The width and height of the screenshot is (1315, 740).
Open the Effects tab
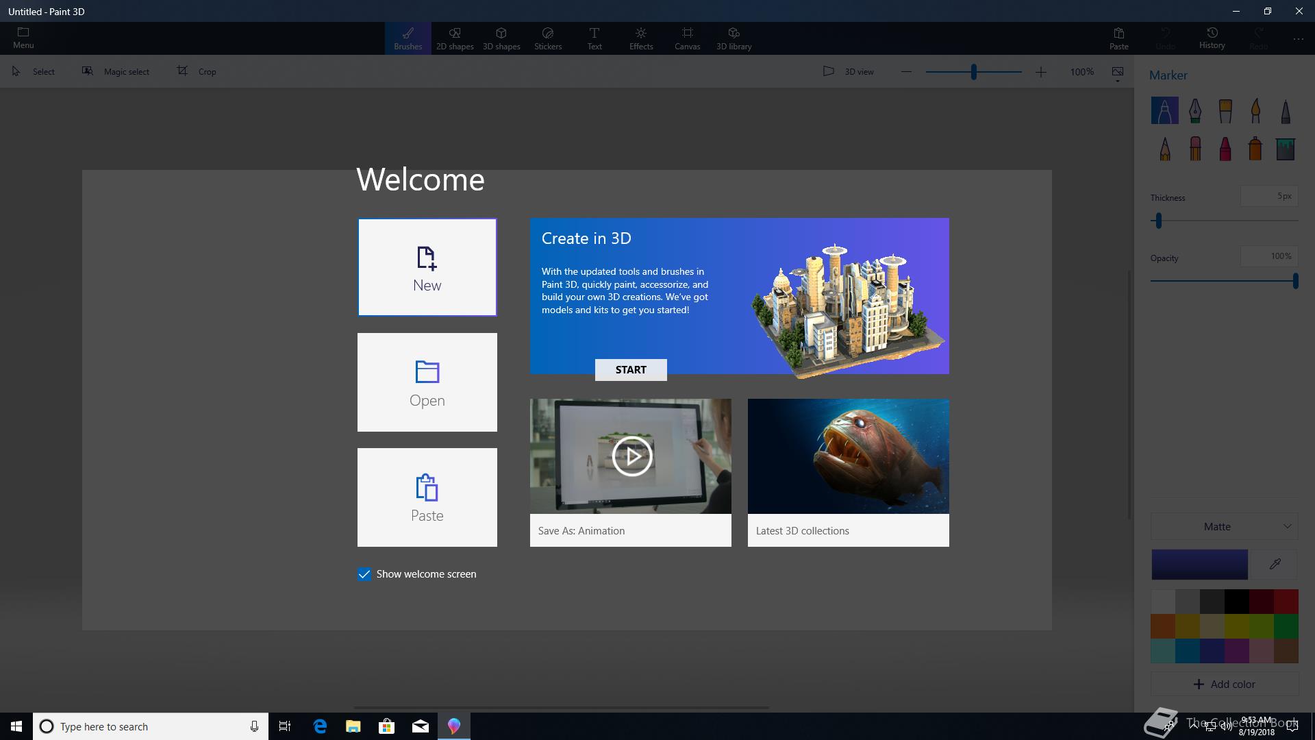coord(641,38)
